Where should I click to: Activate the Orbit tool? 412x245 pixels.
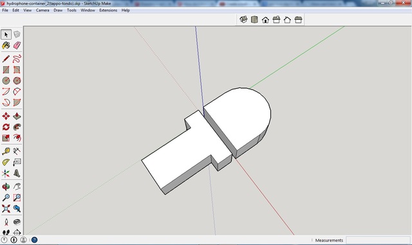pyautogui.click(x=6, y=186)
